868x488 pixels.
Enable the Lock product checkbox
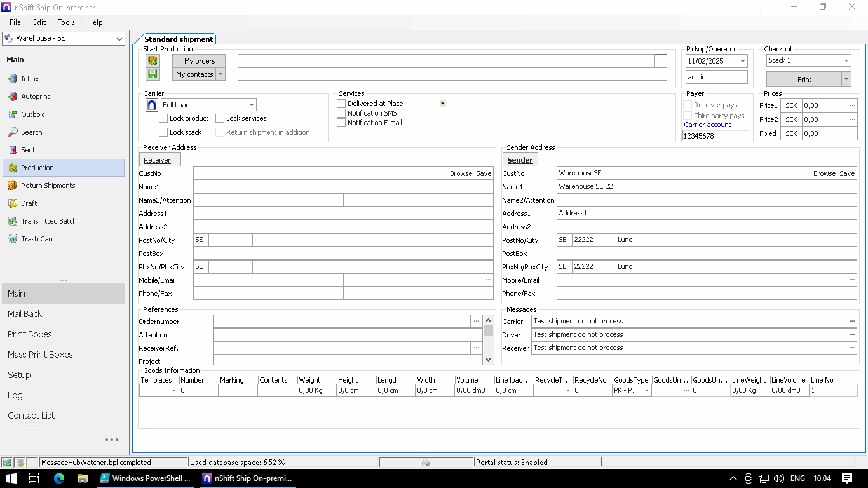164,118
